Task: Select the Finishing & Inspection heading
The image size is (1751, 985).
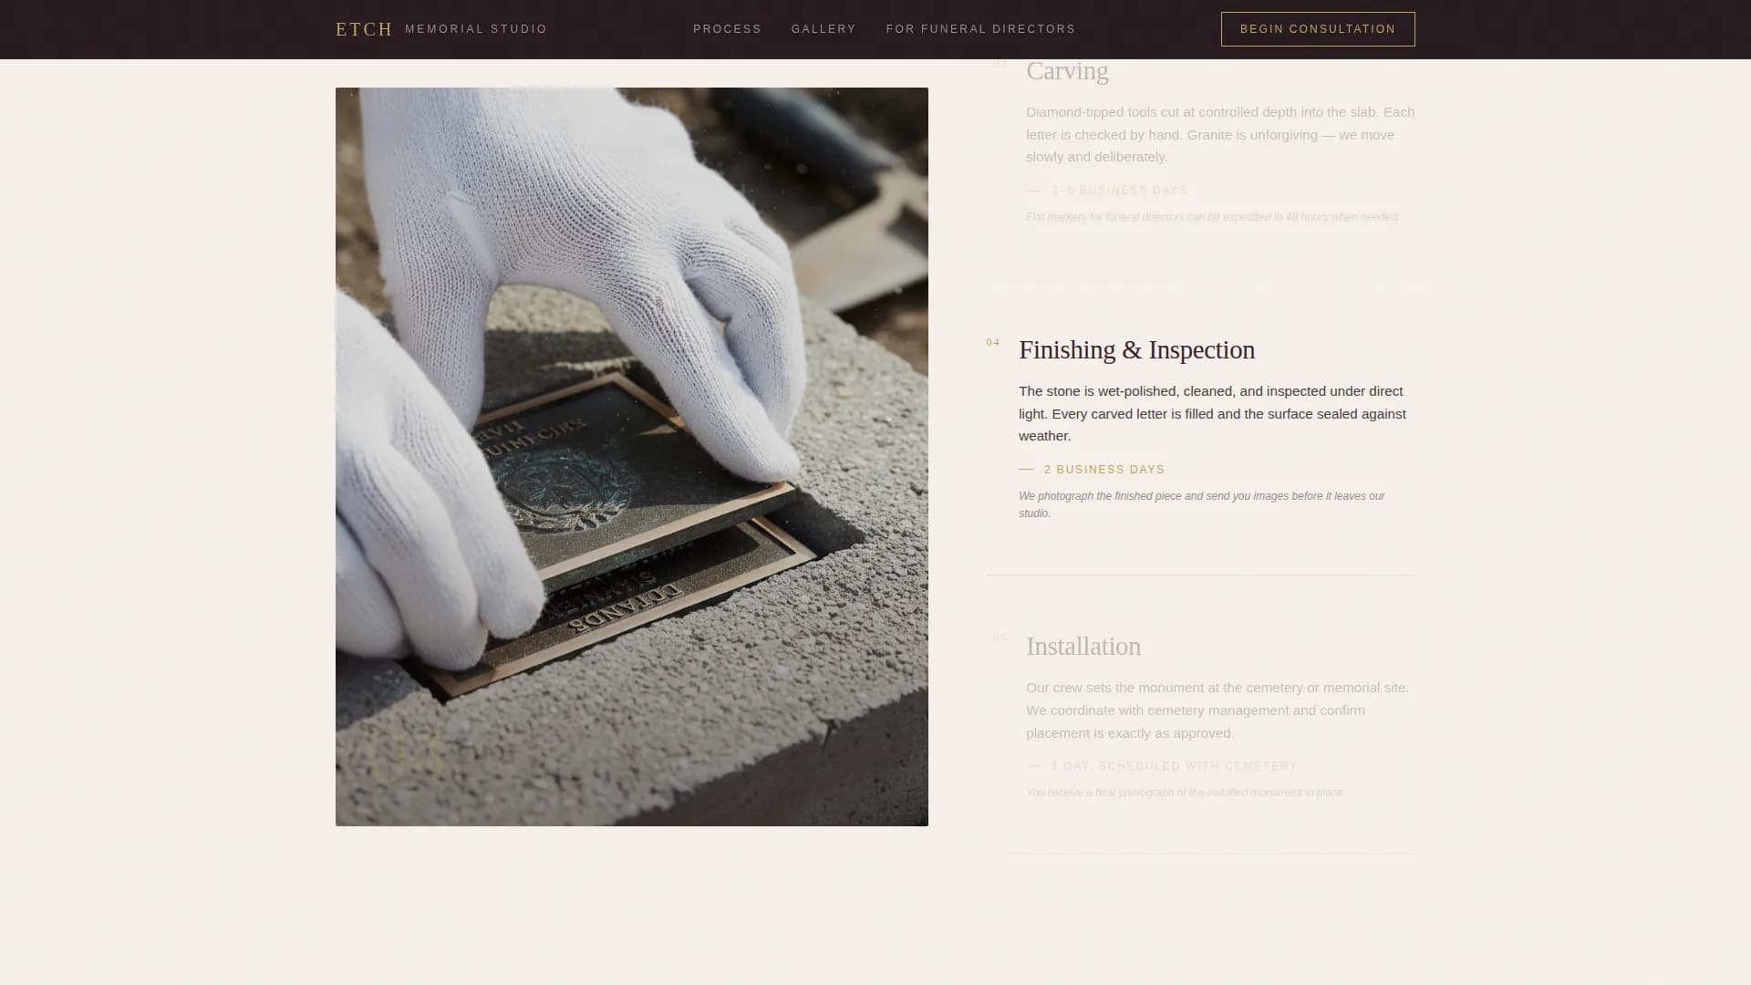Action: (x=1136, y=350)
